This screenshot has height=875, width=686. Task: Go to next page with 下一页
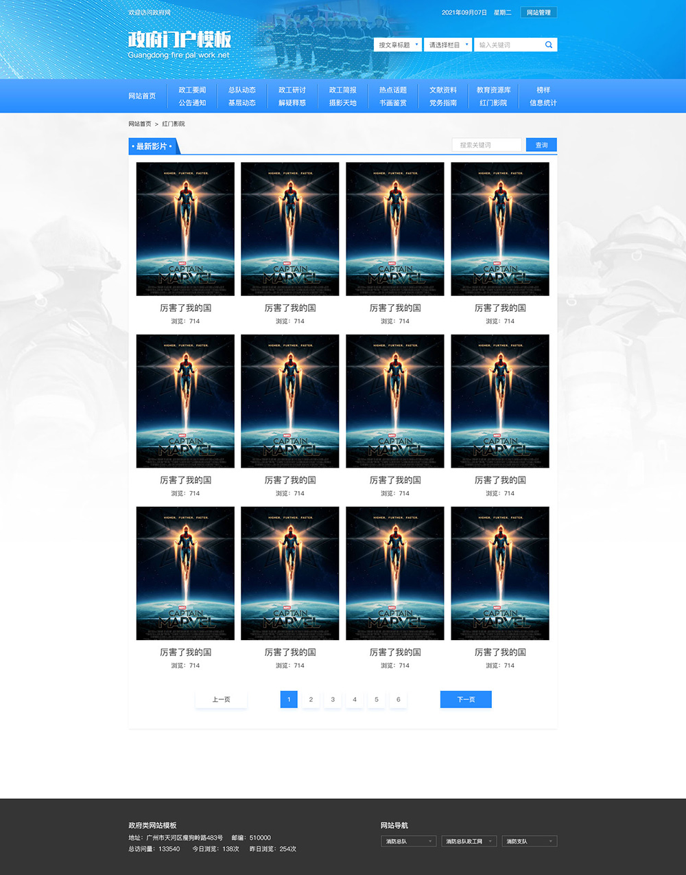466,699
